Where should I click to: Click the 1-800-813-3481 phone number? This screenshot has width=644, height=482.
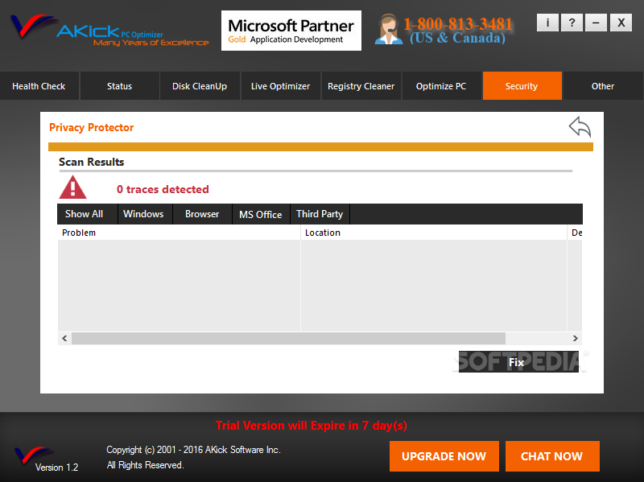(457, 24)
